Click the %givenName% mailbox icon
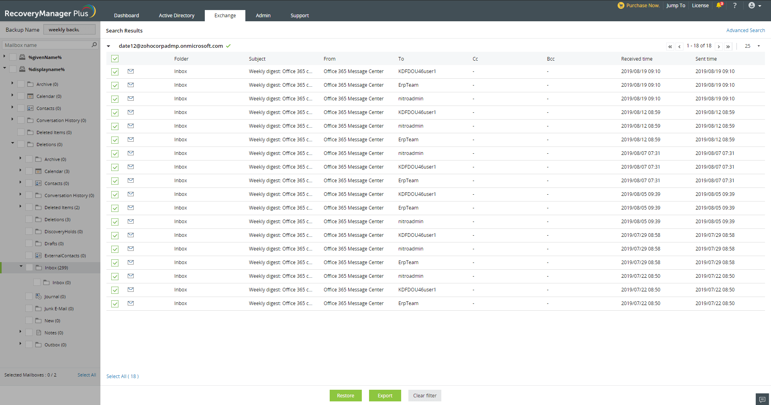The height and width of the screenshot is (405, 771). click(x=22, y=57)
